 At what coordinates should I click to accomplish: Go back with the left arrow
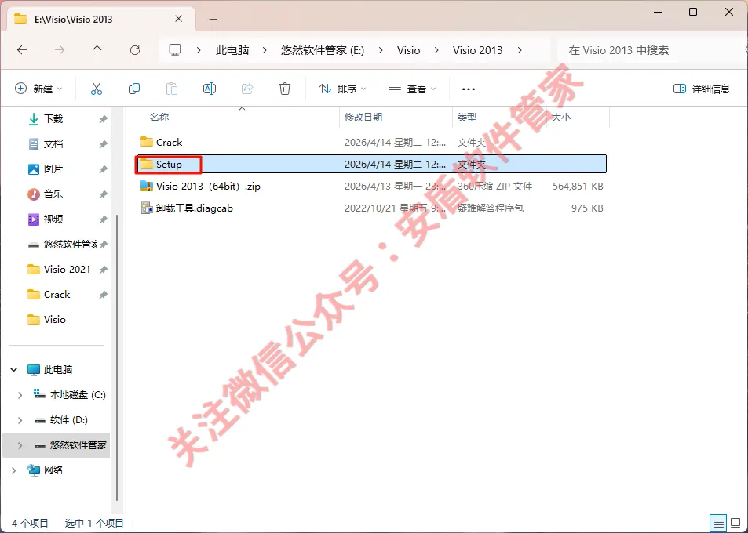(22, 50)
